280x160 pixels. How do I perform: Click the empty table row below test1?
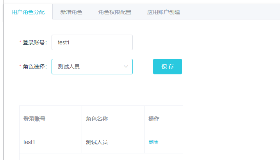101,156
